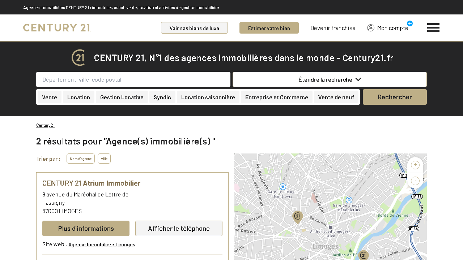The image size is (463, 260).
Task: Expand the Étendre la recherche dropdown
Action: [330, 79]
